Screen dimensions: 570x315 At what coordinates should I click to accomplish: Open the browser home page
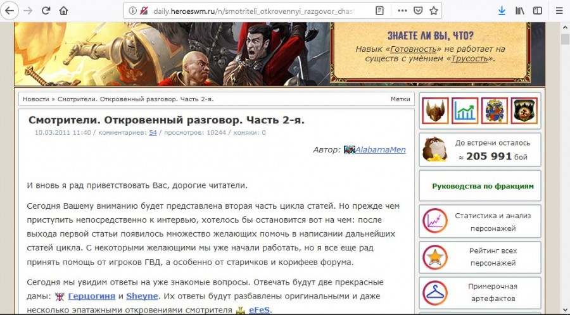click(x=63, y=11)
